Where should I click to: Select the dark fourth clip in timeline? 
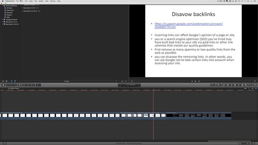click(x=199, y=116)
